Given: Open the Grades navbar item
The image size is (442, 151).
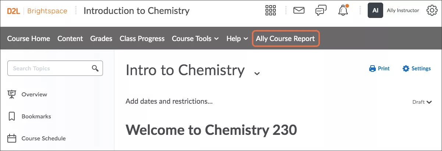Looking at the screenshot, I should tap(101, 38).
